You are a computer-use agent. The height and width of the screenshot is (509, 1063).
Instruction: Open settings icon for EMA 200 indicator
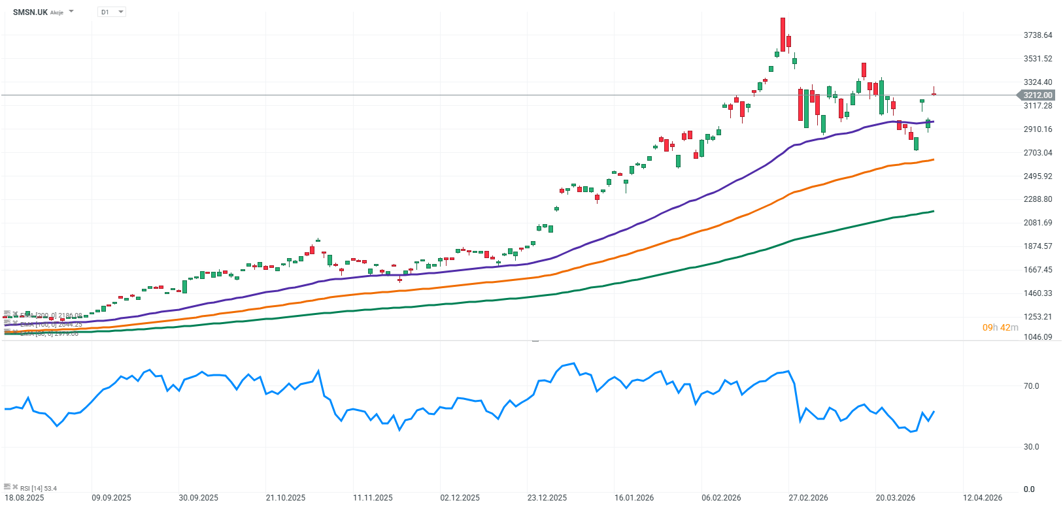pyautogui.click(x=7, y=314)
